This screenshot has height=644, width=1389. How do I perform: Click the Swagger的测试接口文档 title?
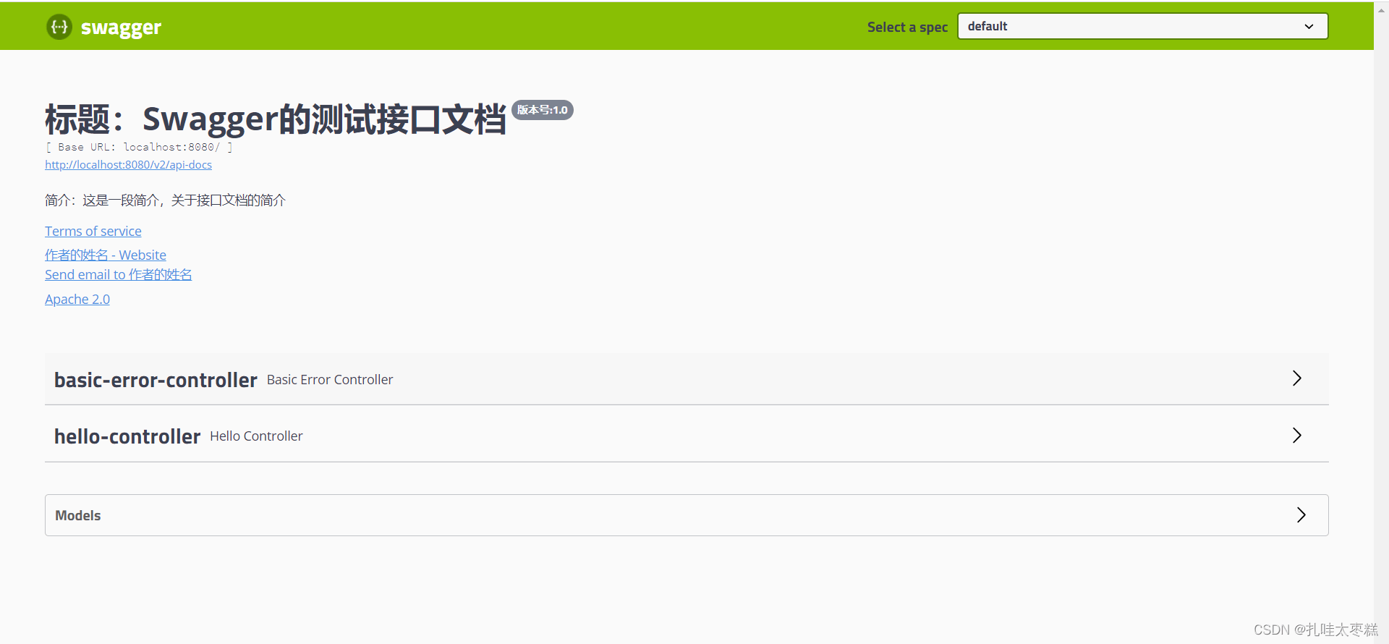276,119
